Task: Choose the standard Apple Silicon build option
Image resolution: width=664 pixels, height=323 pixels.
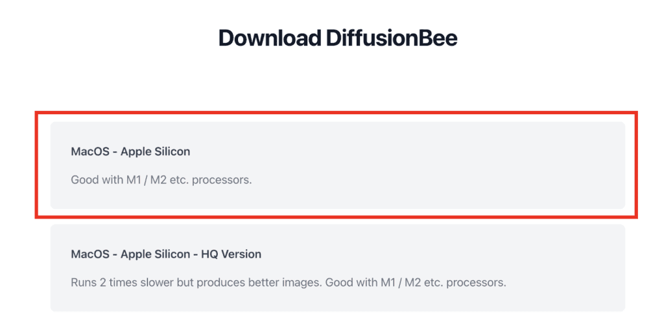Action: (337, 165)
